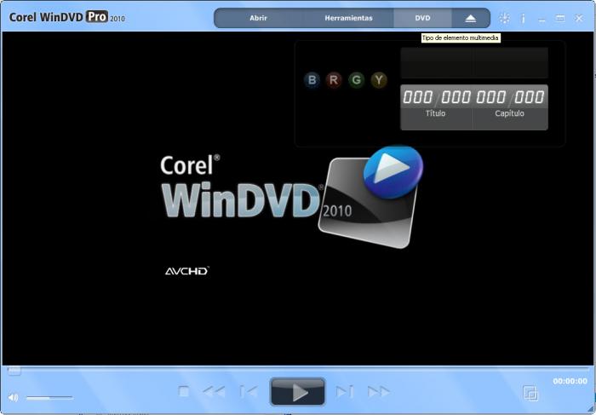Open the settings gear icon
Screen dimensions: 596x415
click(504, 18)
